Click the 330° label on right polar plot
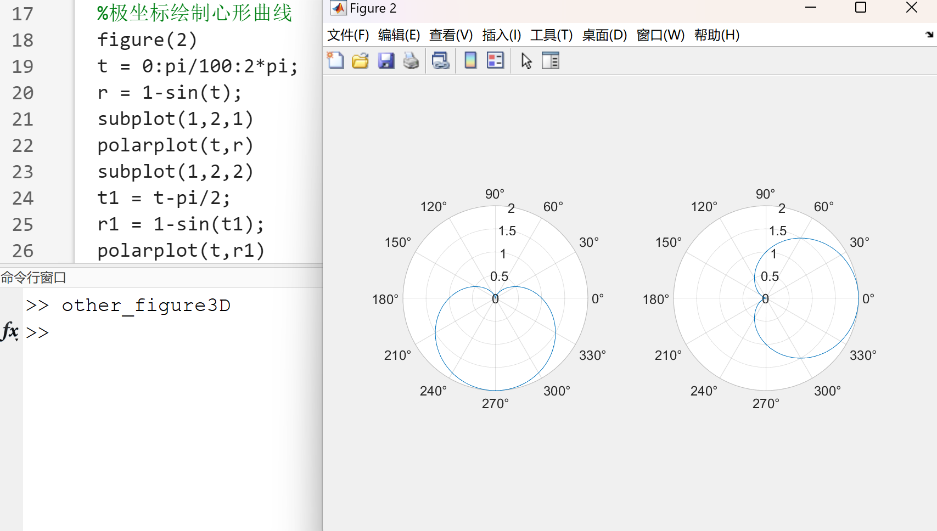The height and width of the screenshot is (531, 937). pos(863,355)
